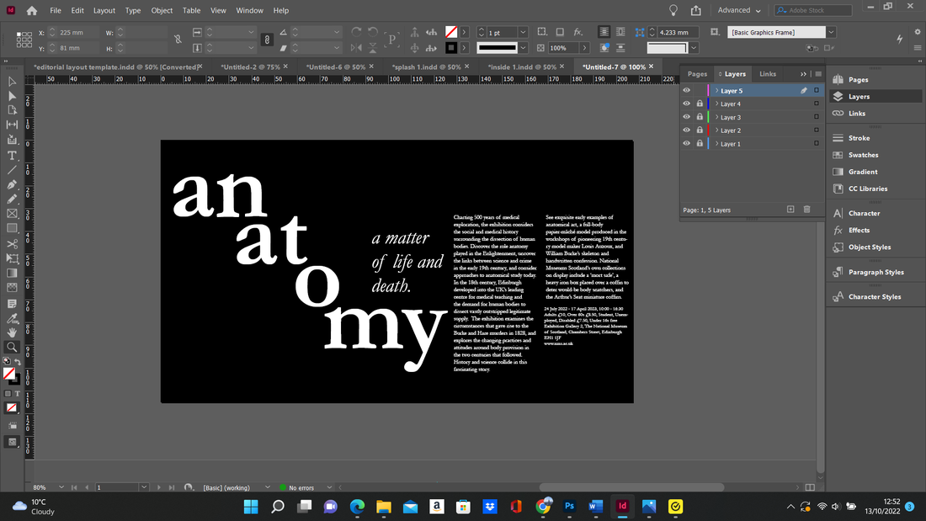Delete selected layer with trash icon
This screenshot has width=926, height=521.
(806, 209)
